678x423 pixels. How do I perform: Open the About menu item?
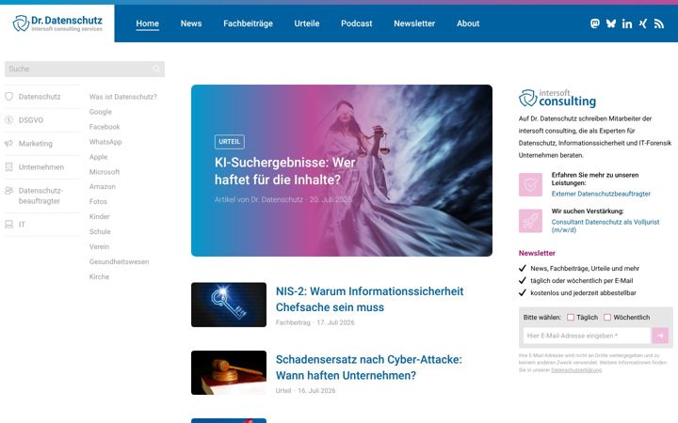coord(468,23)
